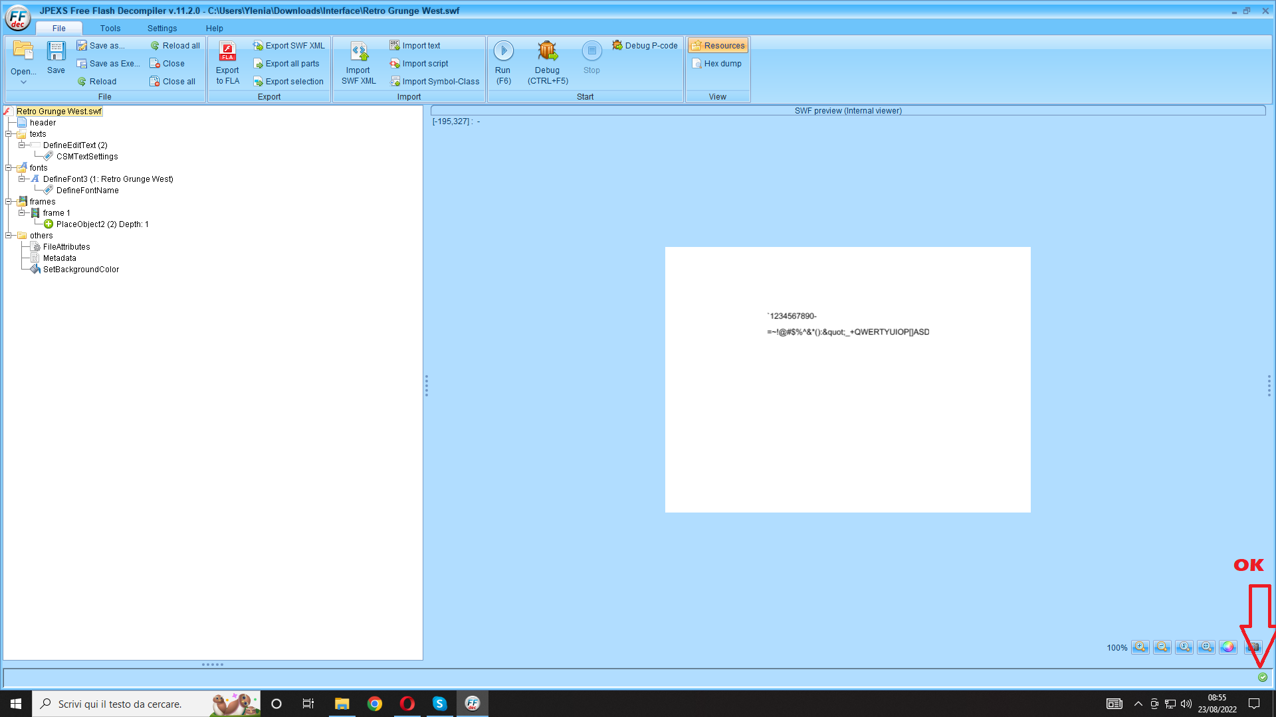Click Import script

pyautogui.click(x=419, y=64)
